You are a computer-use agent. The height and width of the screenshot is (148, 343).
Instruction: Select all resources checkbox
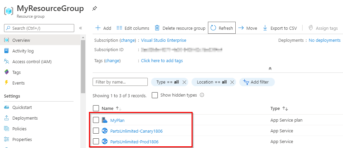tap(96, 108)
